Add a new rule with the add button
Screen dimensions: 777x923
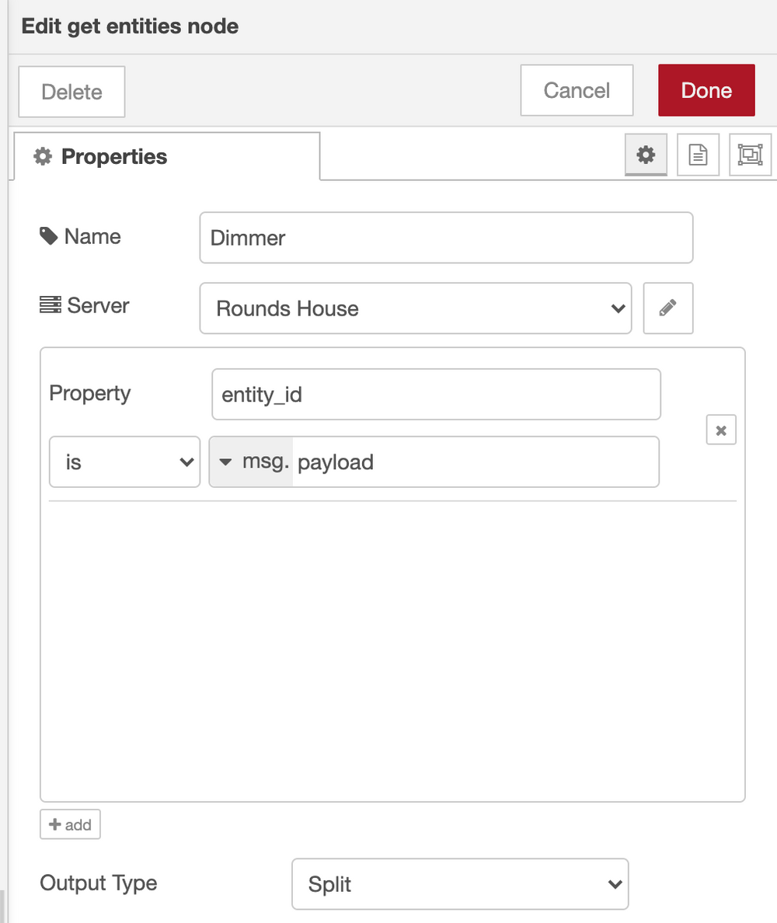click(70, 824)
